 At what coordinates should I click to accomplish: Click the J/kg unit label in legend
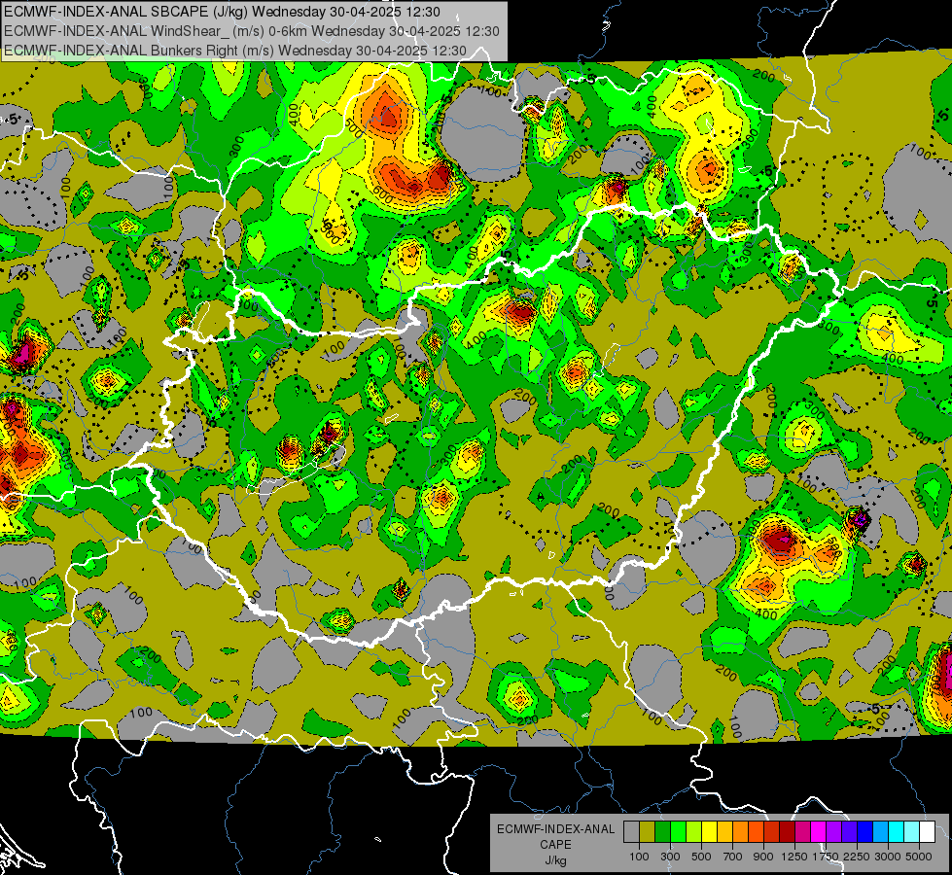point(555,860)
